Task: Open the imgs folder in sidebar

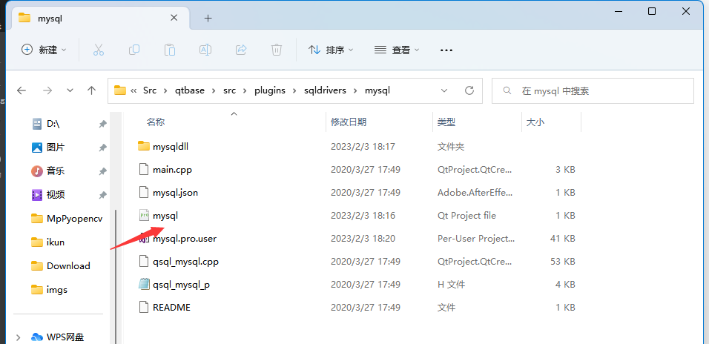Action: pyautogui.click(x=49, y=290)
